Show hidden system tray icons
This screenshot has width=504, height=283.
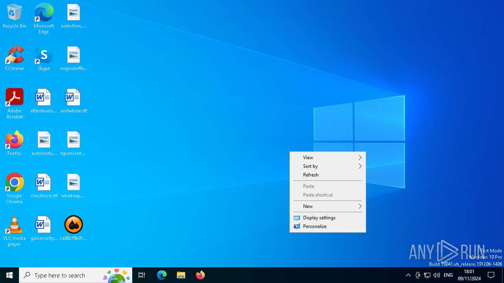pos(408,275)
